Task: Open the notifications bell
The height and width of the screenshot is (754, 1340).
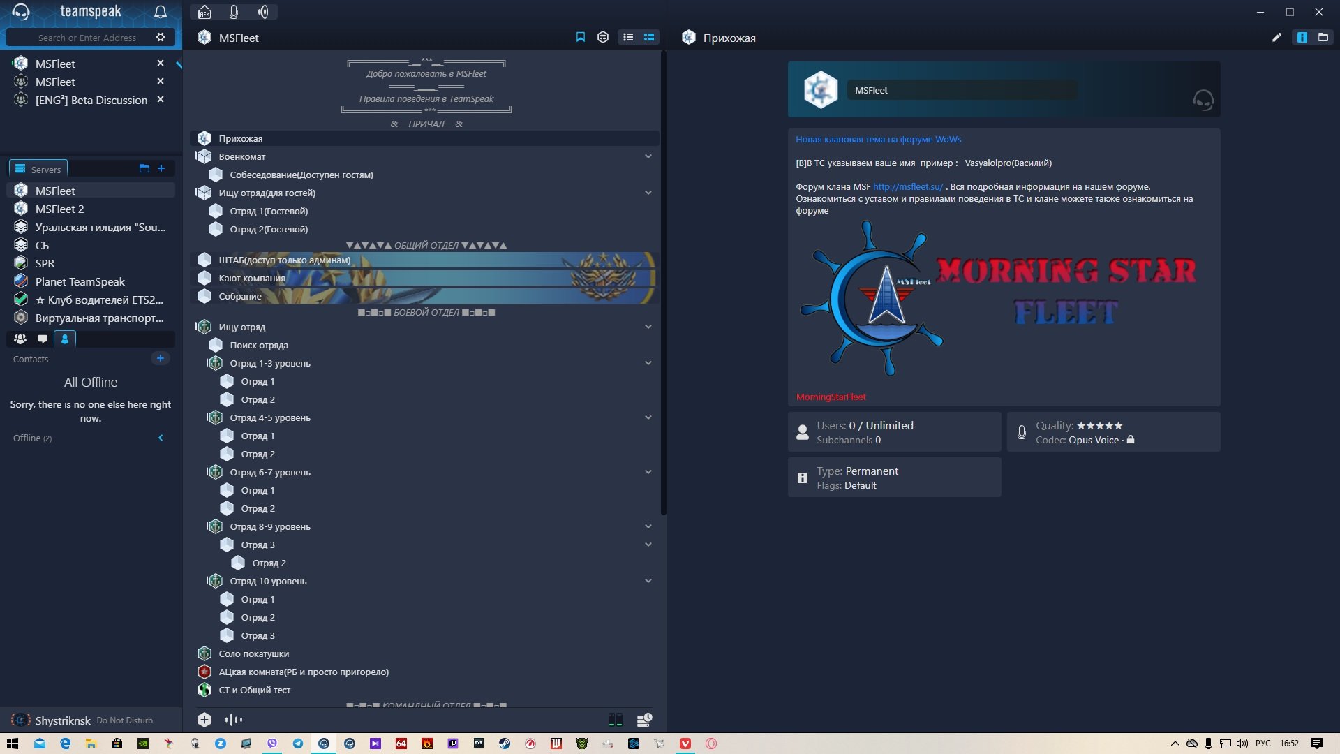Action: (x=161, y=12)
